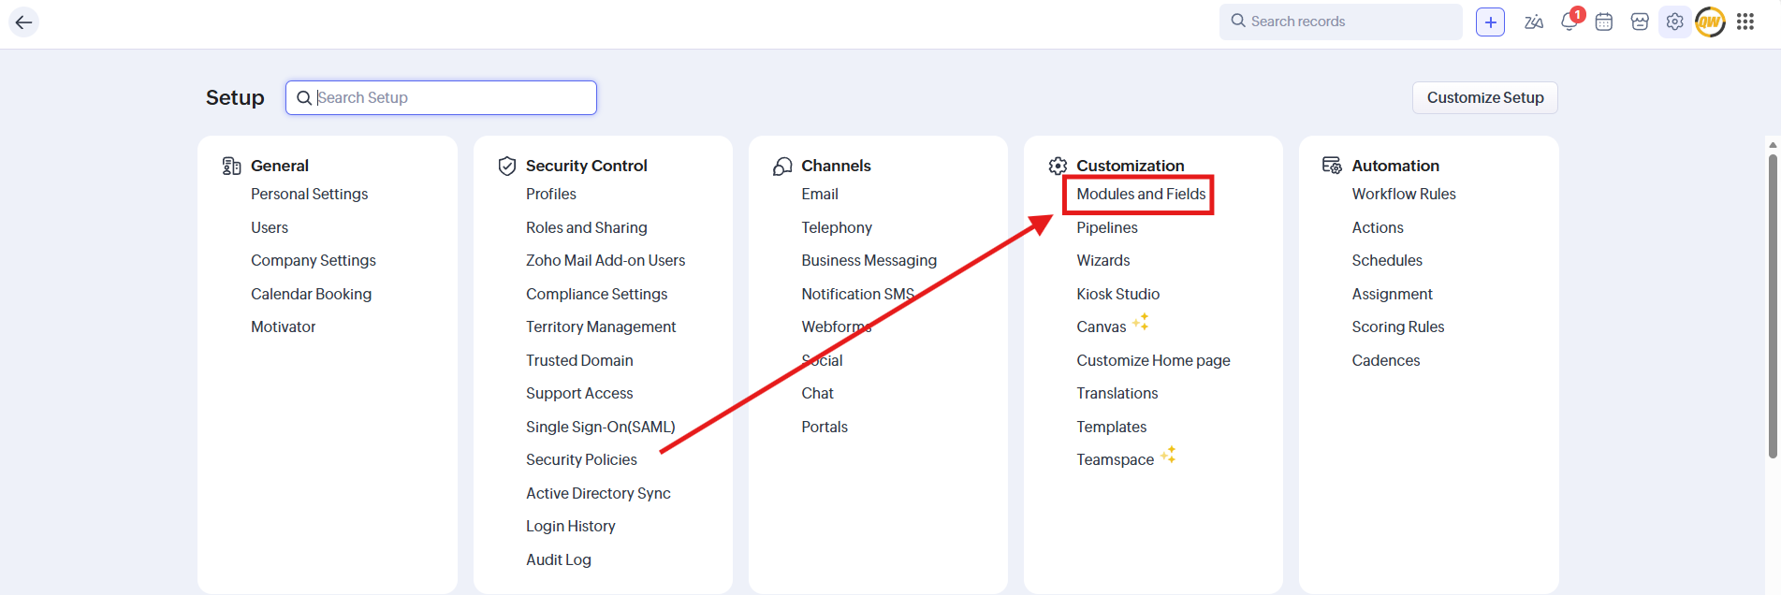Open the Zia assistant icon
The image size is (1781, 595).
(1533, 22)
